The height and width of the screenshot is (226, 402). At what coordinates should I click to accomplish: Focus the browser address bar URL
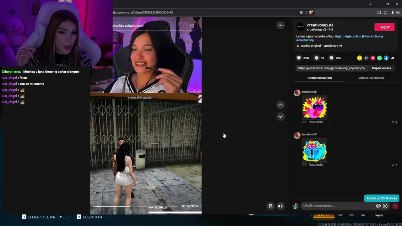tap(143, 13)
